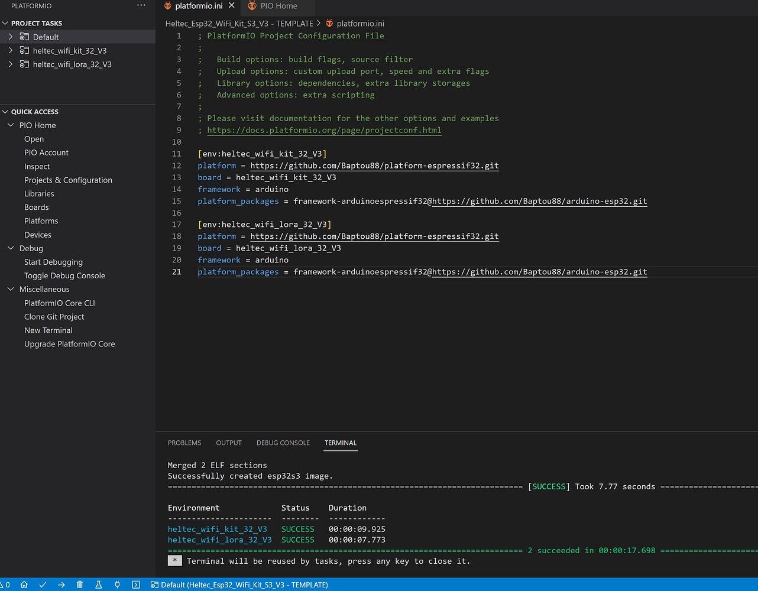
Task: Switch to the PROBLEMS panel tab
Action: coord(184,443)
